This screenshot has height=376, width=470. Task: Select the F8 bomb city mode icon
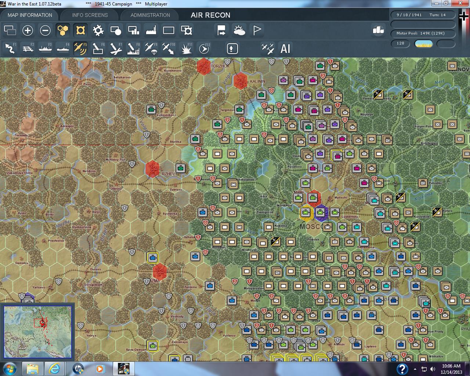click(x=133, y=48)
